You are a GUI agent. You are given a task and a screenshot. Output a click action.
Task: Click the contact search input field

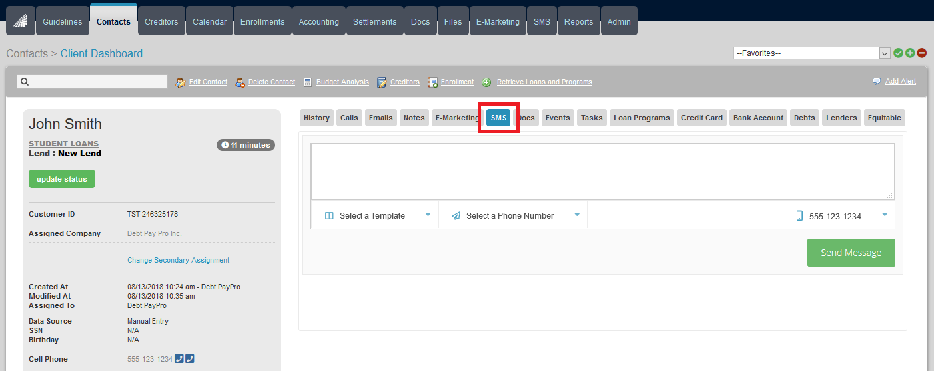tap(92, 82)
